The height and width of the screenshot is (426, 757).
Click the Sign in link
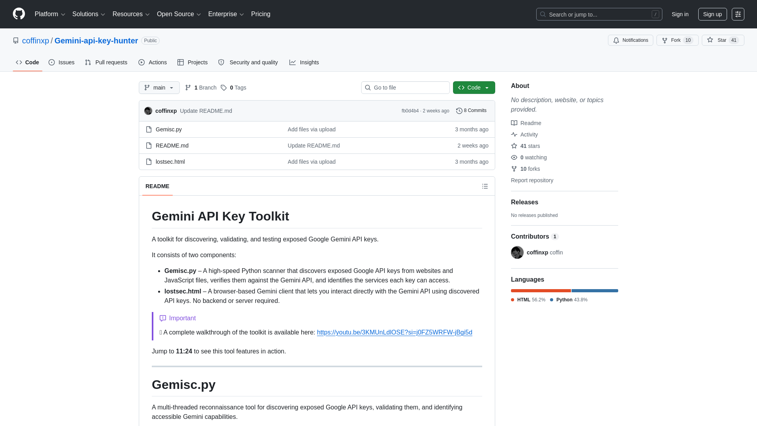680,14
